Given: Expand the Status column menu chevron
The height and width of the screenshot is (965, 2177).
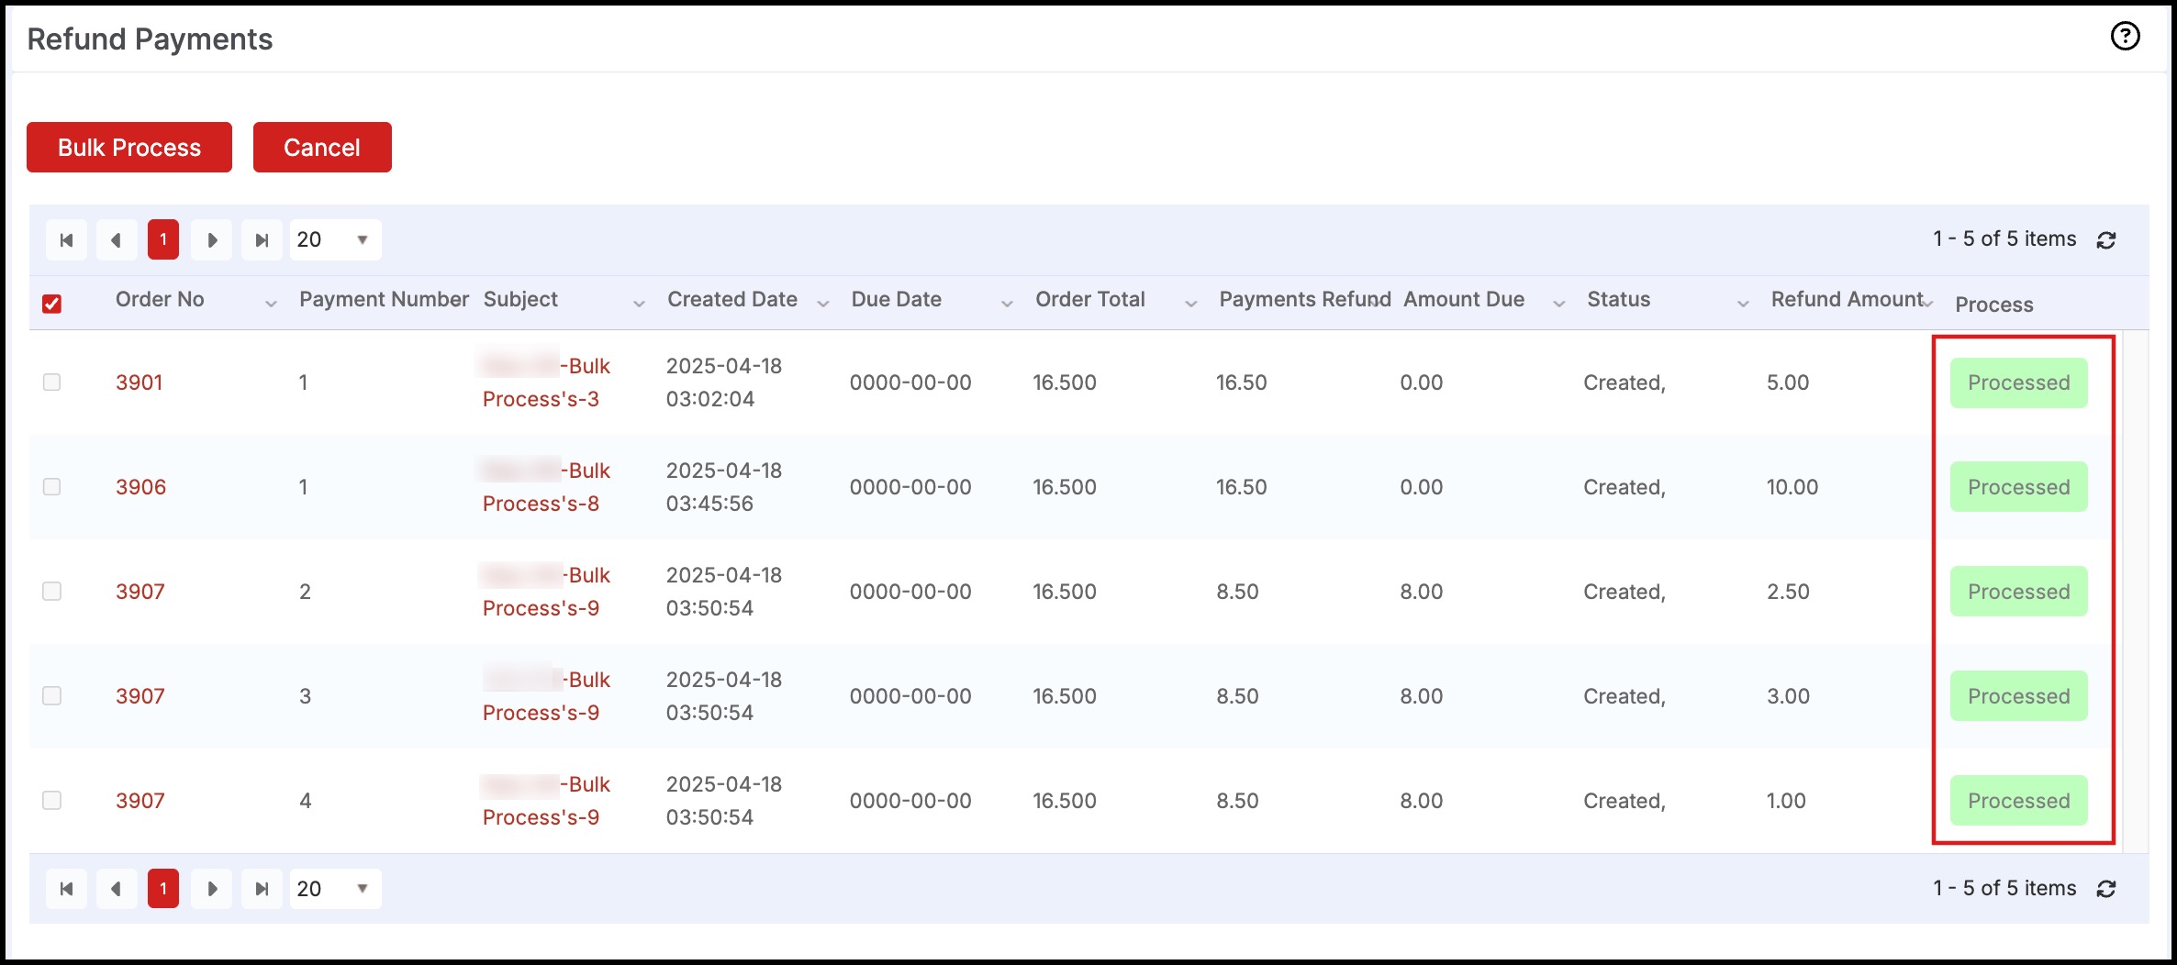Looking at the screenshot, I should pyautogui.click(x=1743, y=304).
